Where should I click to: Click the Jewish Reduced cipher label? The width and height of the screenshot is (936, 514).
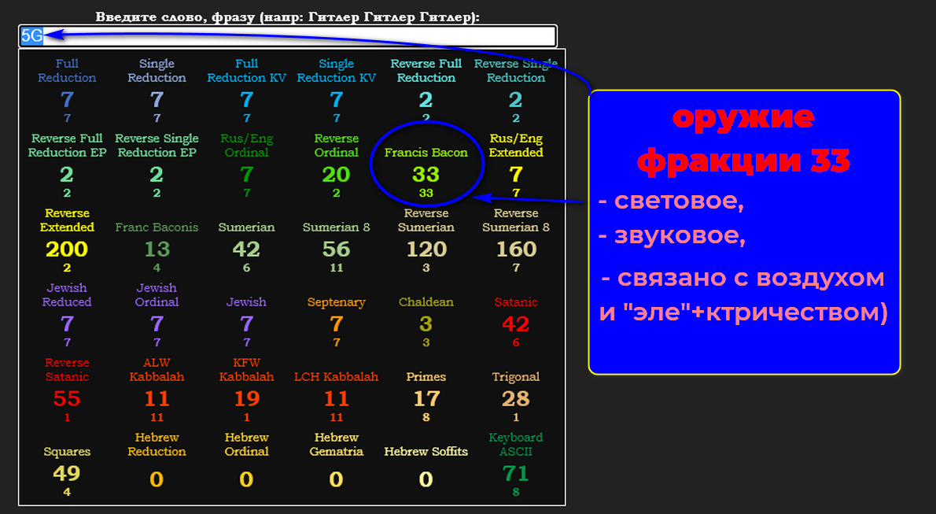(x=67, y=294)
